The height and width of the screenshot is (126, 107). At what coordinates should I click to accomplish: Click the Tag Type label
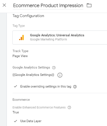coord(19,26)
